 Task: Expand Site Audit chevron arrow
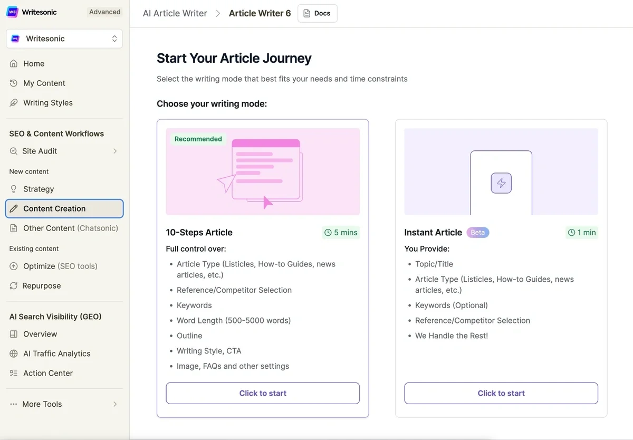115,151
